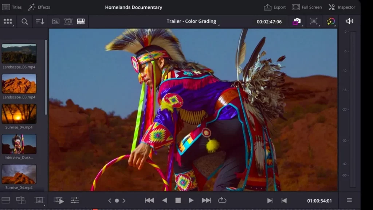Mute audio with the speaker icon

(x=349, y=21)
